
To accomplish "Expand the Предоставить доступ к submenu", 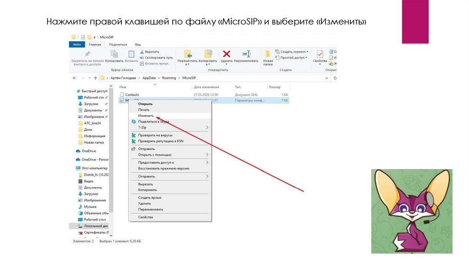I will [207, 163].
